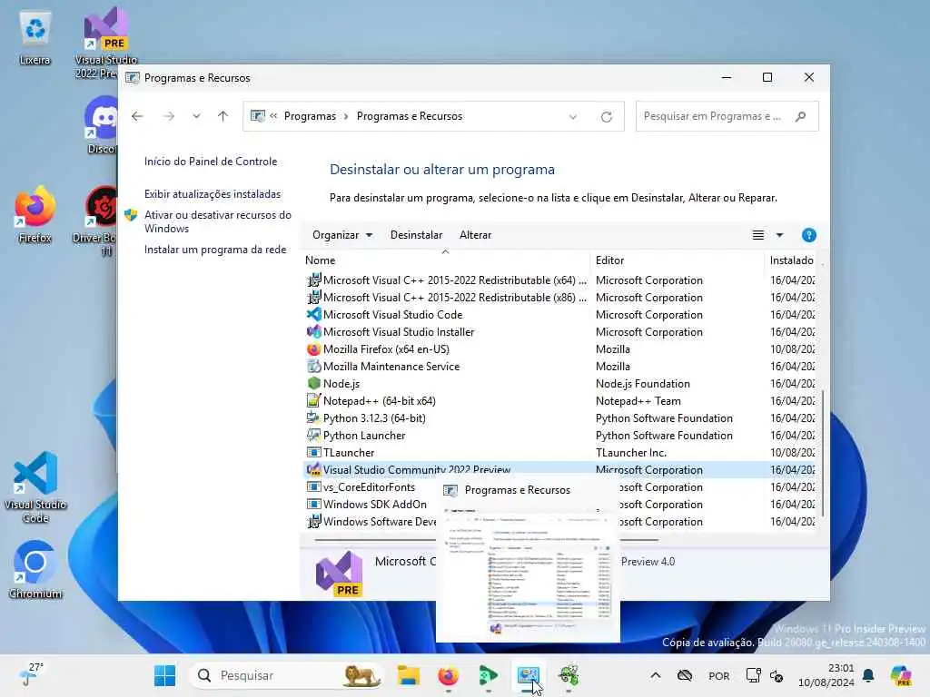Select the Python Launcher entry
The width and height of the screenshot is (930, 697).
559,435
